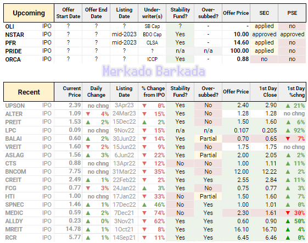The width and height of the screenshot is (308, 243).
Task: Click PRIDE's 100.00 offer price
Action: click(x=239, y=51)
